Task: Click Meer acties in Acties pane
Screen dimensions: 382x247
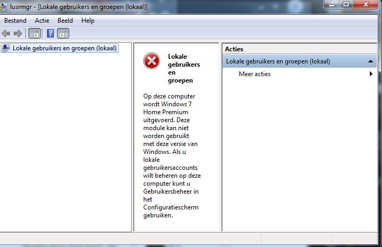Action: (x=255, y=74)
